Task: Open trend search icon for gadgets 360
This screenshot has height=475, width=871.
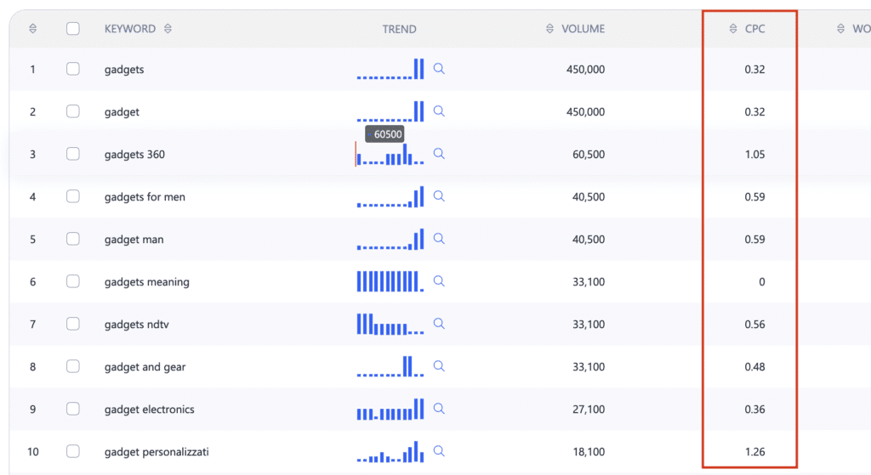Action: (439, 154)
